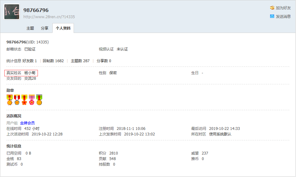Click the 活跃概况 section heading
Viewport: 296px width, 177px height.
(x=14, y=116)
